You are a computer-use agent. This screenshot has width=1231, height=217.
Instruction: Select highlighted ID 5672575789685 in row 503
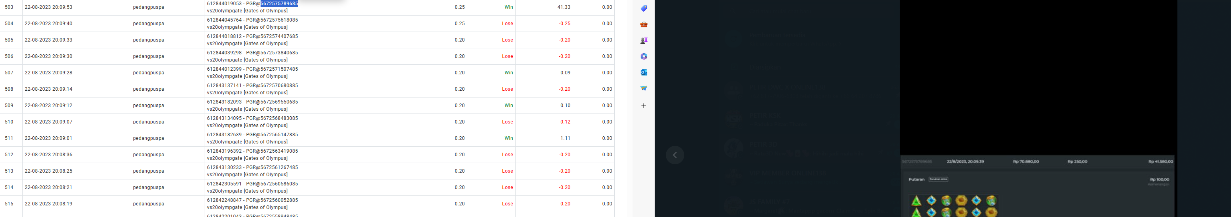pyautogui.click(x=279, y=3)
